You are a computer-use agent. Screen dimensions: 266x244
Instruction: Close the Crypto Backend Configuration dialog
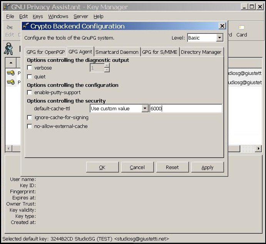(x=222, y=26)
